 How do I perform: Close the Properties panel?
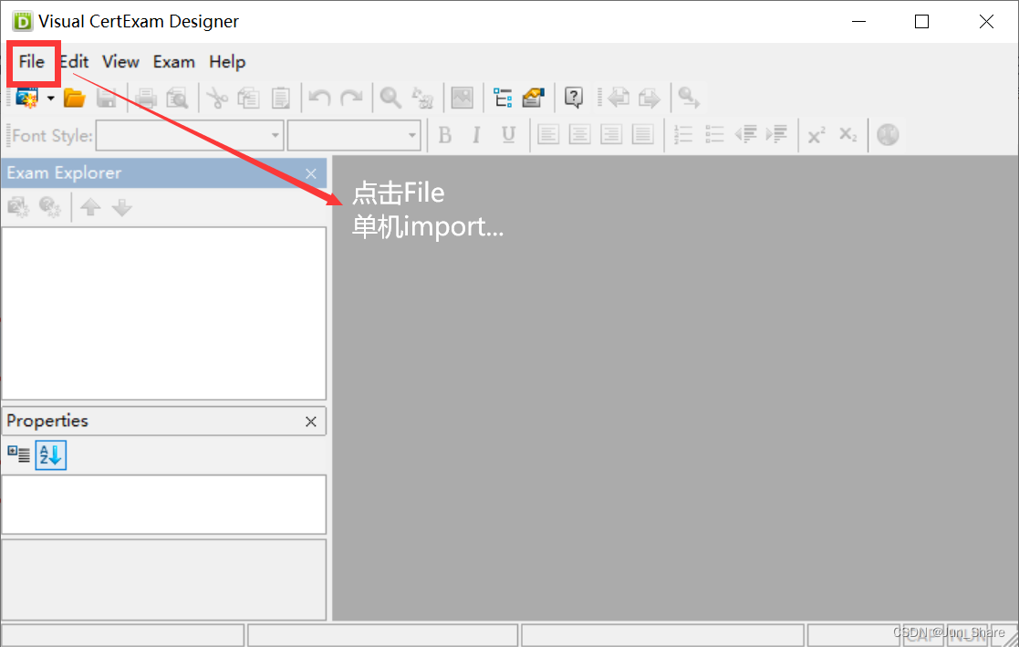tap(311, 422)
